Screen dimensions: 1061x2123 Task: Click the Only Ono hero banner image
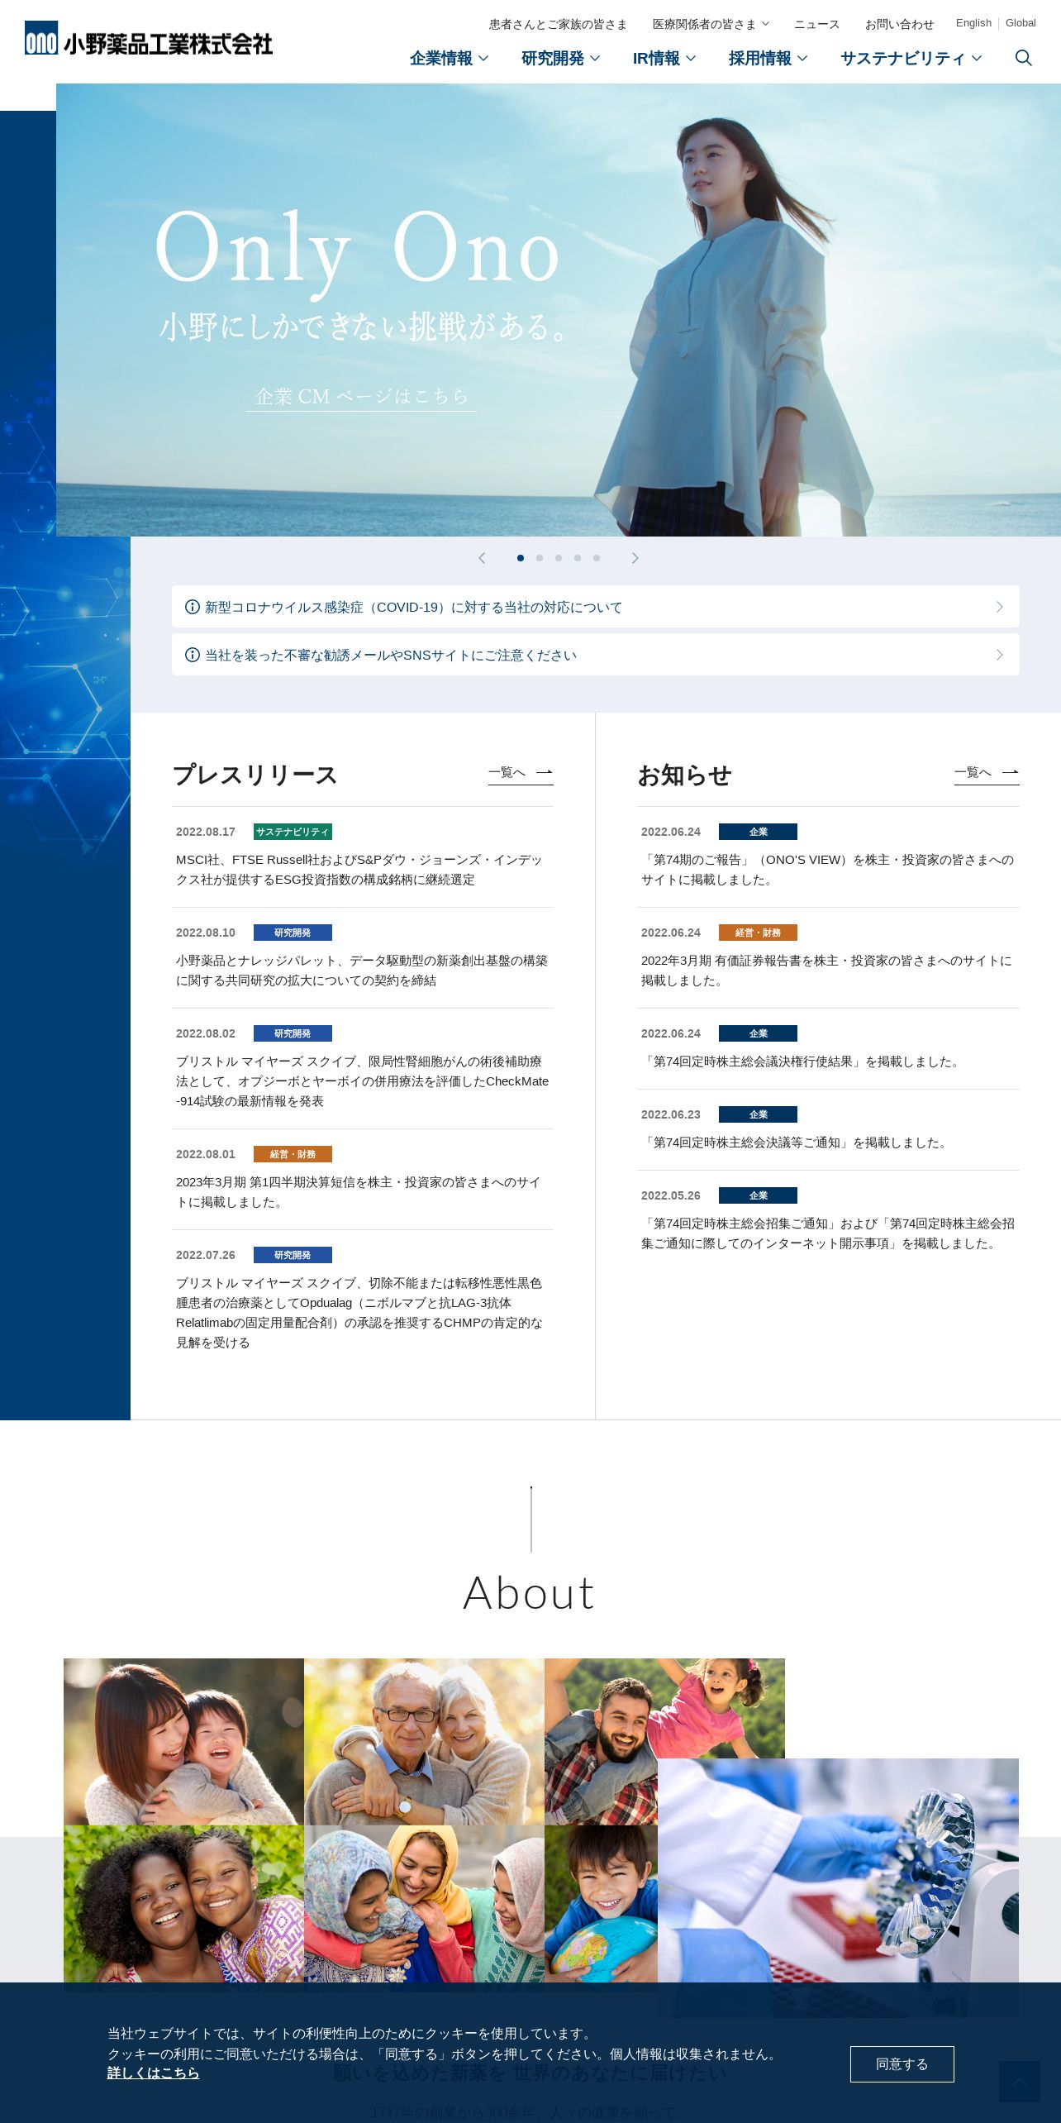pos(559,310)
